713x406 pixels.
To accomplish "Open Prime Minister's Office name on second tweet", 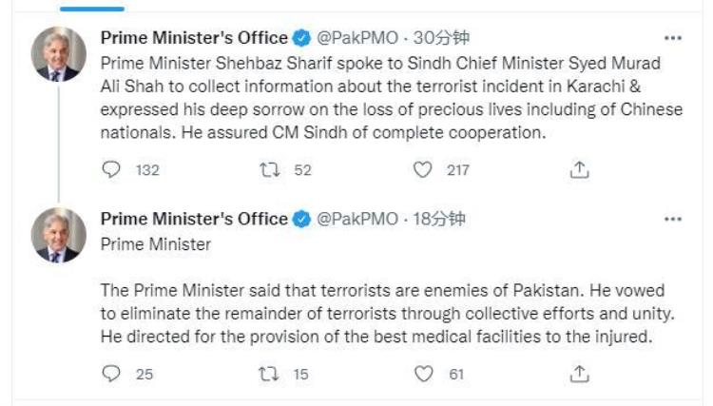I will [x=194, y=219].
